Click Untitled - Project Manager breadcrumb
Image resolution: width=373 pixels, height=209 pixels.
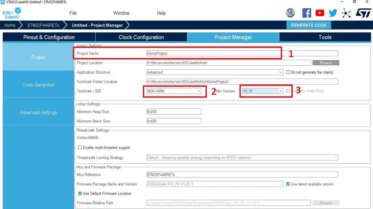pyautogui.click(x=97, y=25)
